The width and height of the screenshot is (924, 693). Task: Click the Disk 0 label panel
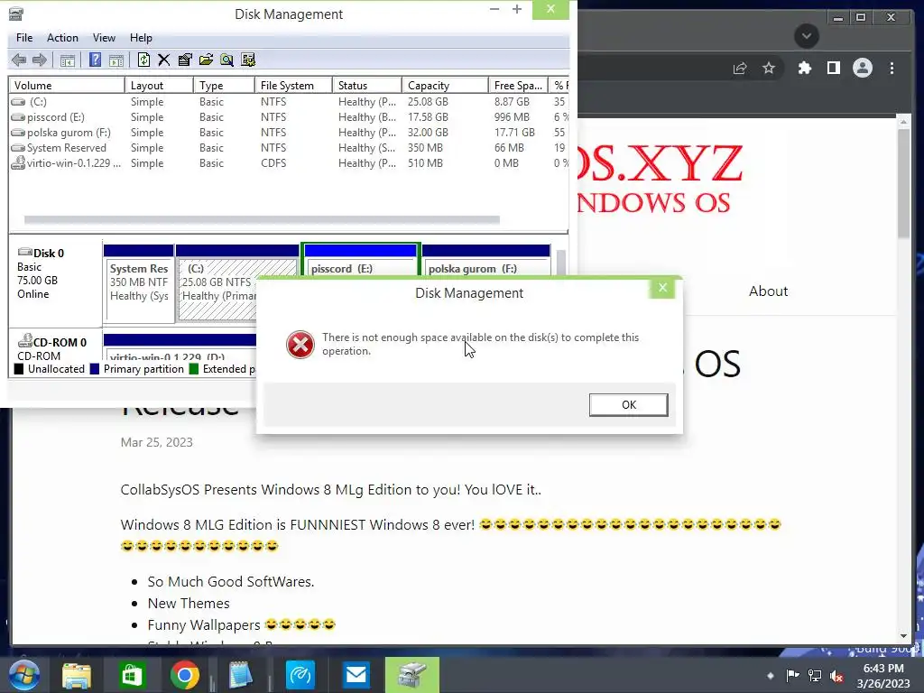tap(55, 282)
